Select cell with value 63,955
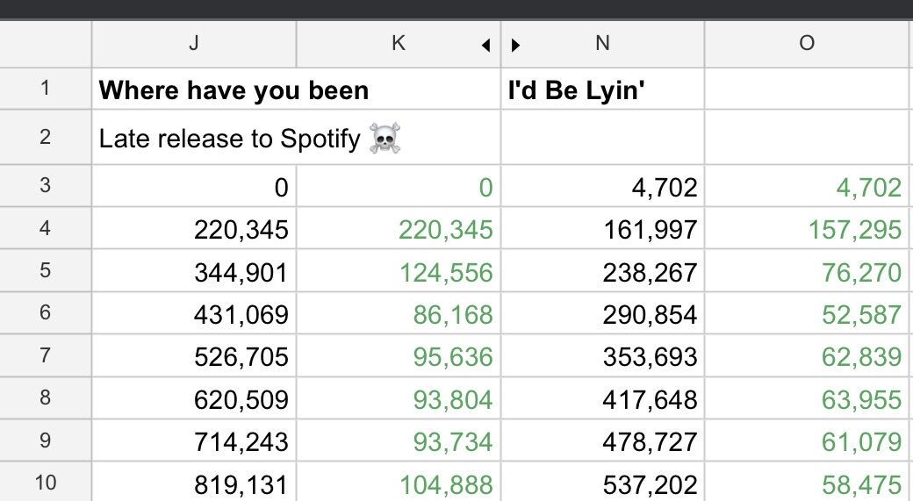 pyautogui.click(x=807, y=398)
